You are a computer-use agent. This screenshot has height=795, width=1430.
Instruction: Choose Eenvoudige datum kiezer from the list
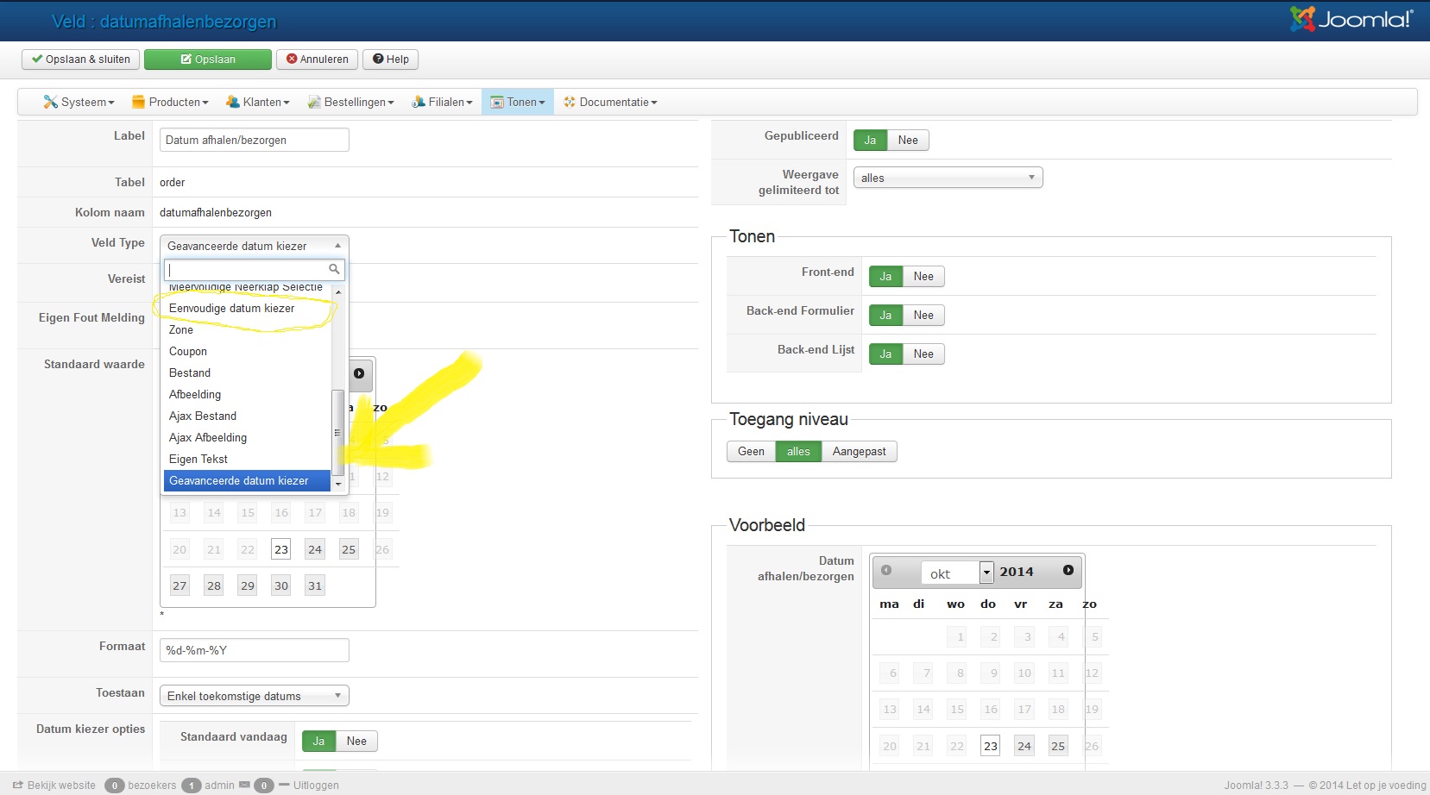247,309
